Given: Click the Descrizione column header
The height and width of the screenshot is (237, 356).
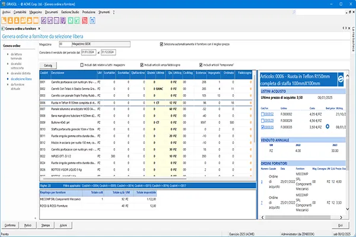Looking at the screenshot, I should [74, 73].
